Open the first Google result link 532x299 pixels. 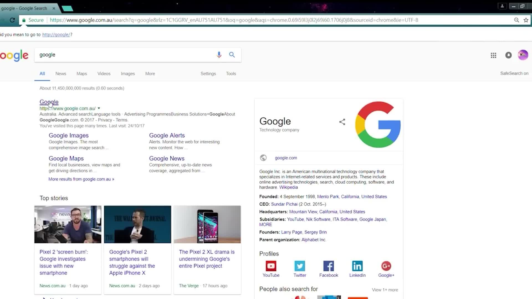pos(49,102)
